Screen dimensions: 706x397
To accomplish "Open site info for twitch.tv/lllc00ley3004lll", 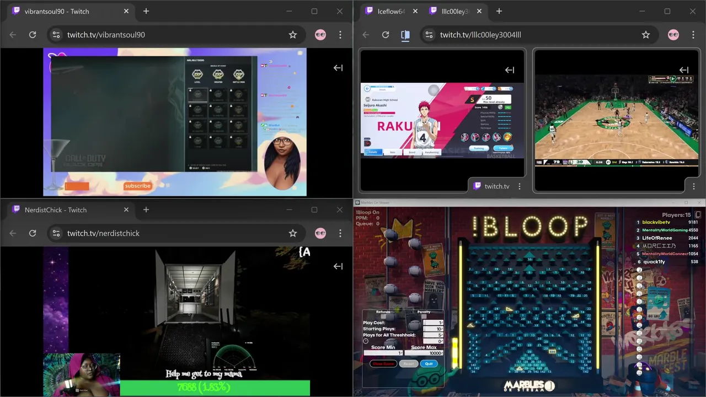I will [429, 35].
